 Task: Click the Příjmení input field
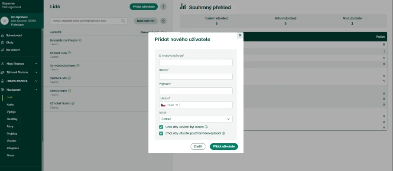point(196,91)
